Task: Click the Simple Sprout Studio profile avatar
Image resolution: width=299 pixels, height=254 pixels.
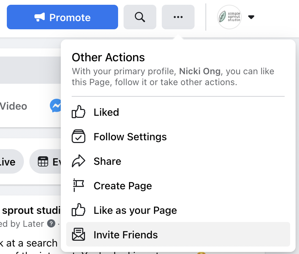Action: [229, 17]
